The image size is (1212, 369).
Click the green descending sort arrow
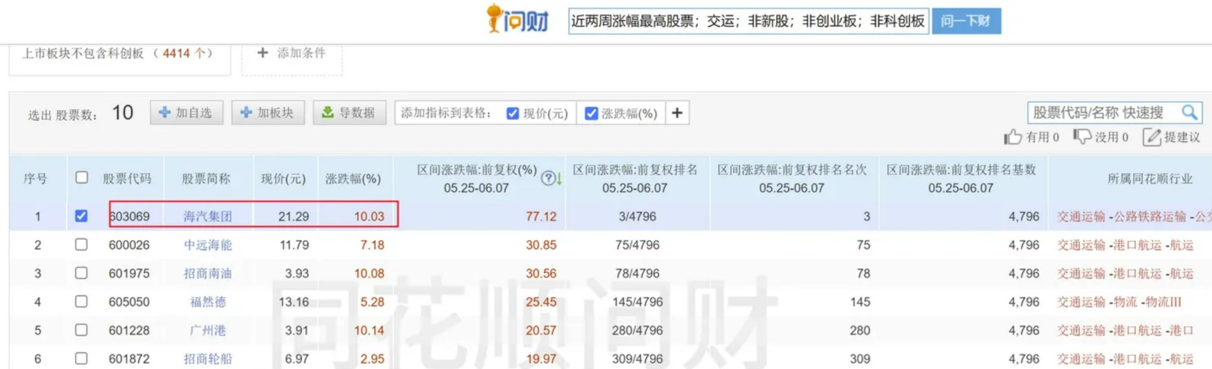559,179
